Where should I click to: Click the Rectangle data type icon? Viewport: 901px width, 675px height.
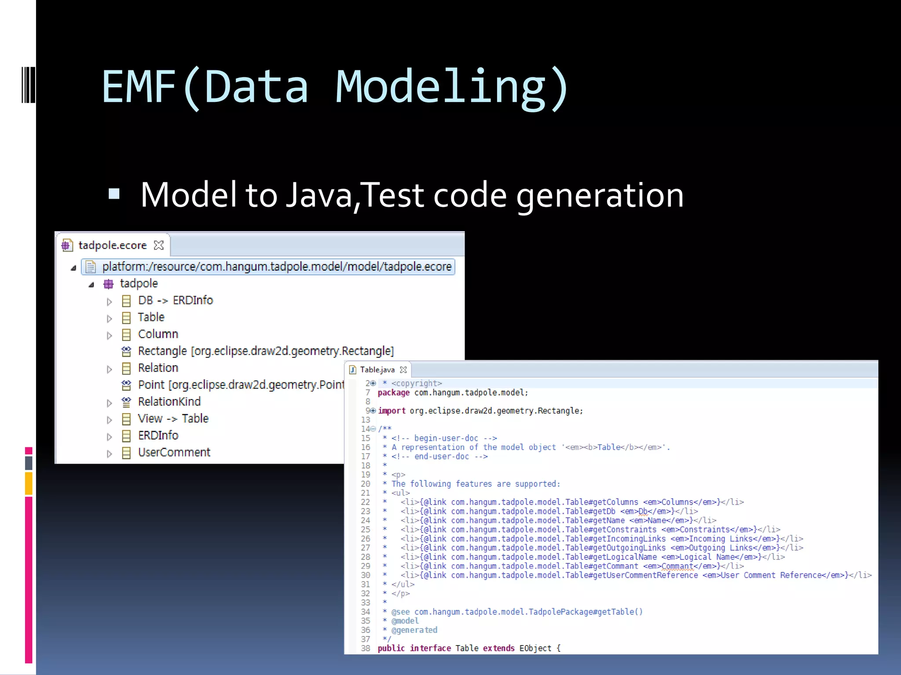tap(126, 351)
